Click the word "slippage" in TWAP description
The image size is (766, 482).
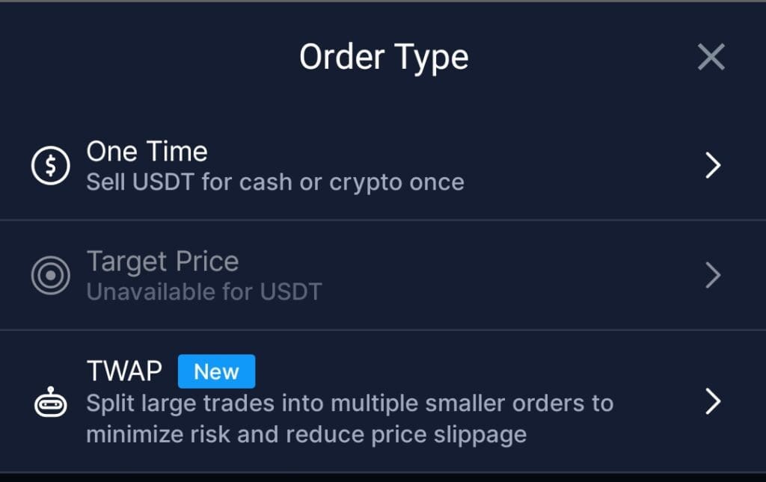point(482,433)
